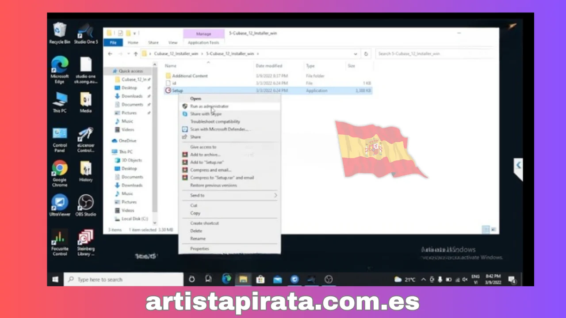
Task: Choose Rename in the context menu
Action: pyautogui.click(x=229, y=238)
